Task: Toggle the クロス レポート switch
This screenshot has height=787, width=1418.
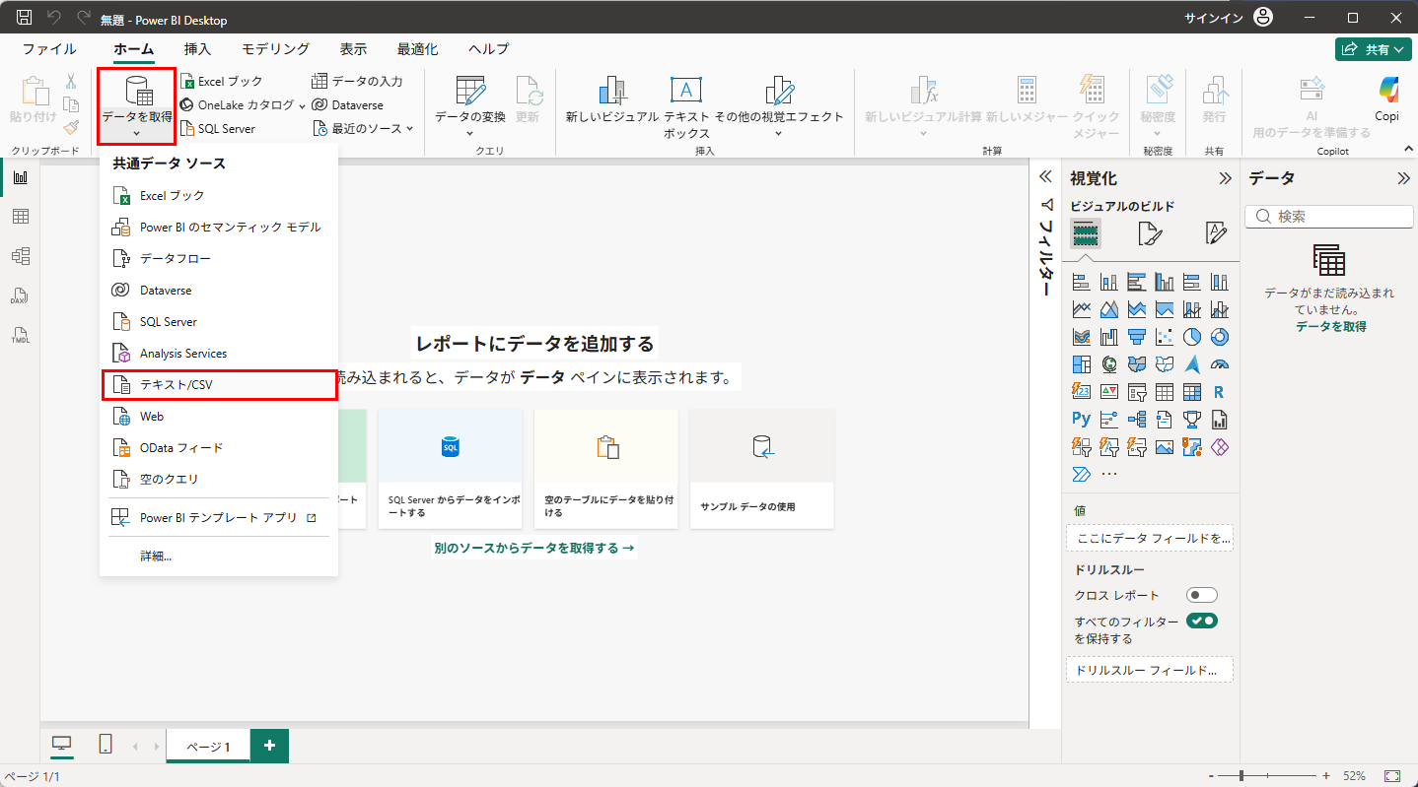Action: [1202, 595]
